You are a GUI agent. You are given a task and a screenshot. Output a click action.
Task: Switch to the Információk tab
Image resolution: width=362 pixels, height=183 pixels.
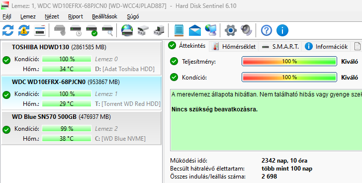326,47
